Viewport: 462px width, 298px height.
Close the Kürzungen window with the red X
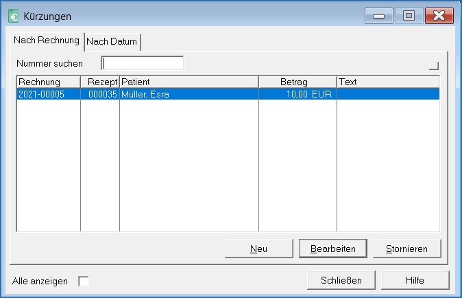(439, 15)
